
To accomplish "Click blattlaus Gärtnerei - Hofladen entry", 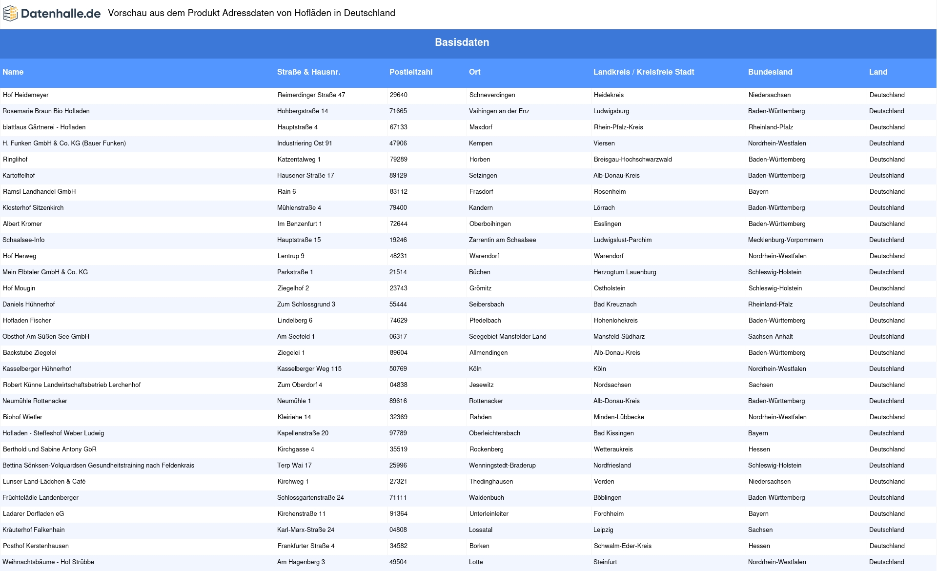I will [44, 127].
